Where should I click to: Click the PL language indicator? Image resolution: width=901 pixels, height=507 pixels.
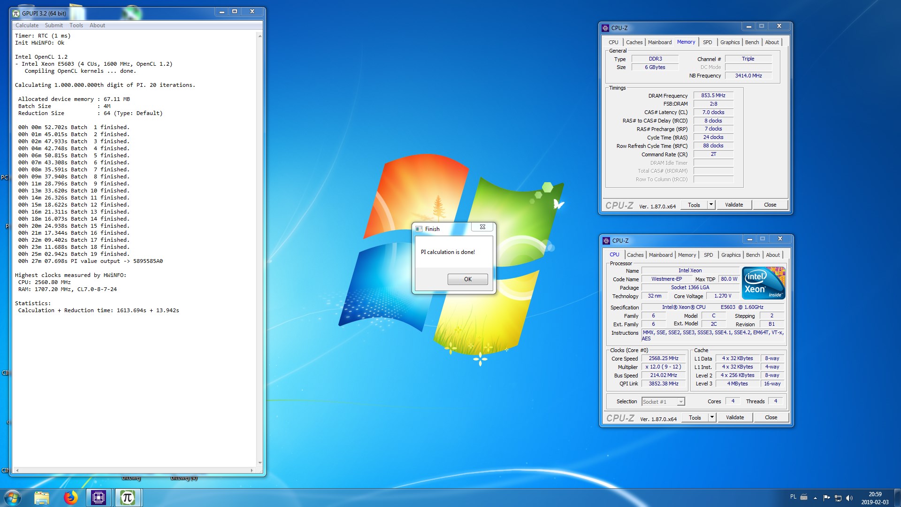pos(793,497)
